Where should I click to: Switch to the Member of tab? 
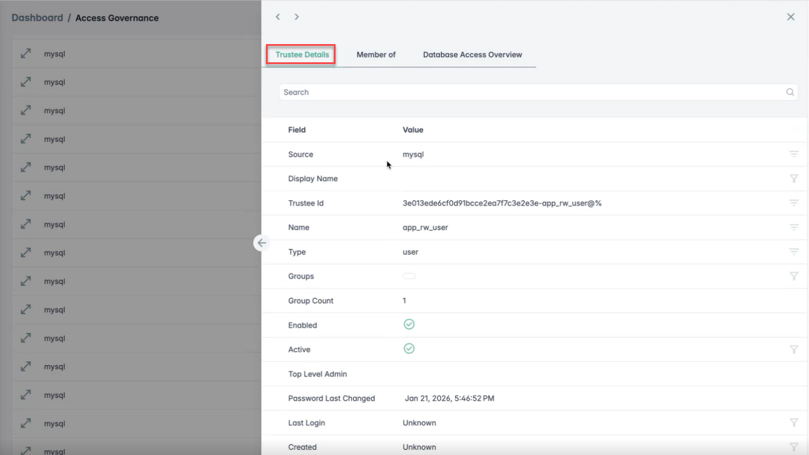[376, 55]
